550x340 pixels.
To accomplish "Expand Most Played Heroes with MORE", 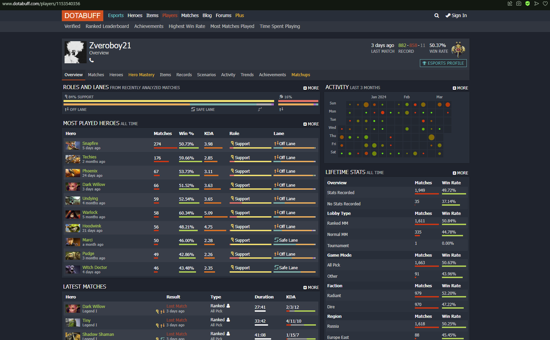I will coord(311,124).
